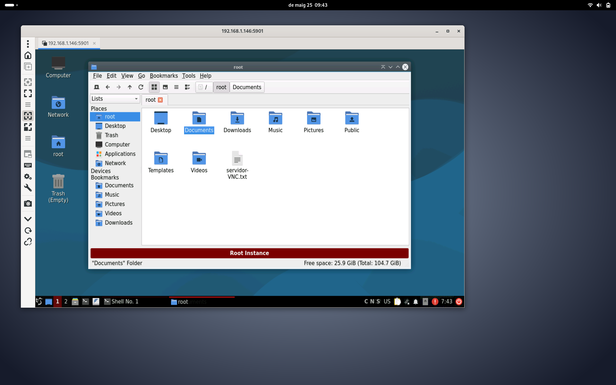This screenshot has height=385, width=616.
Task: Minimize Remmina window via down-chevron sidebar icon
Action: click(x=28, y=219)
